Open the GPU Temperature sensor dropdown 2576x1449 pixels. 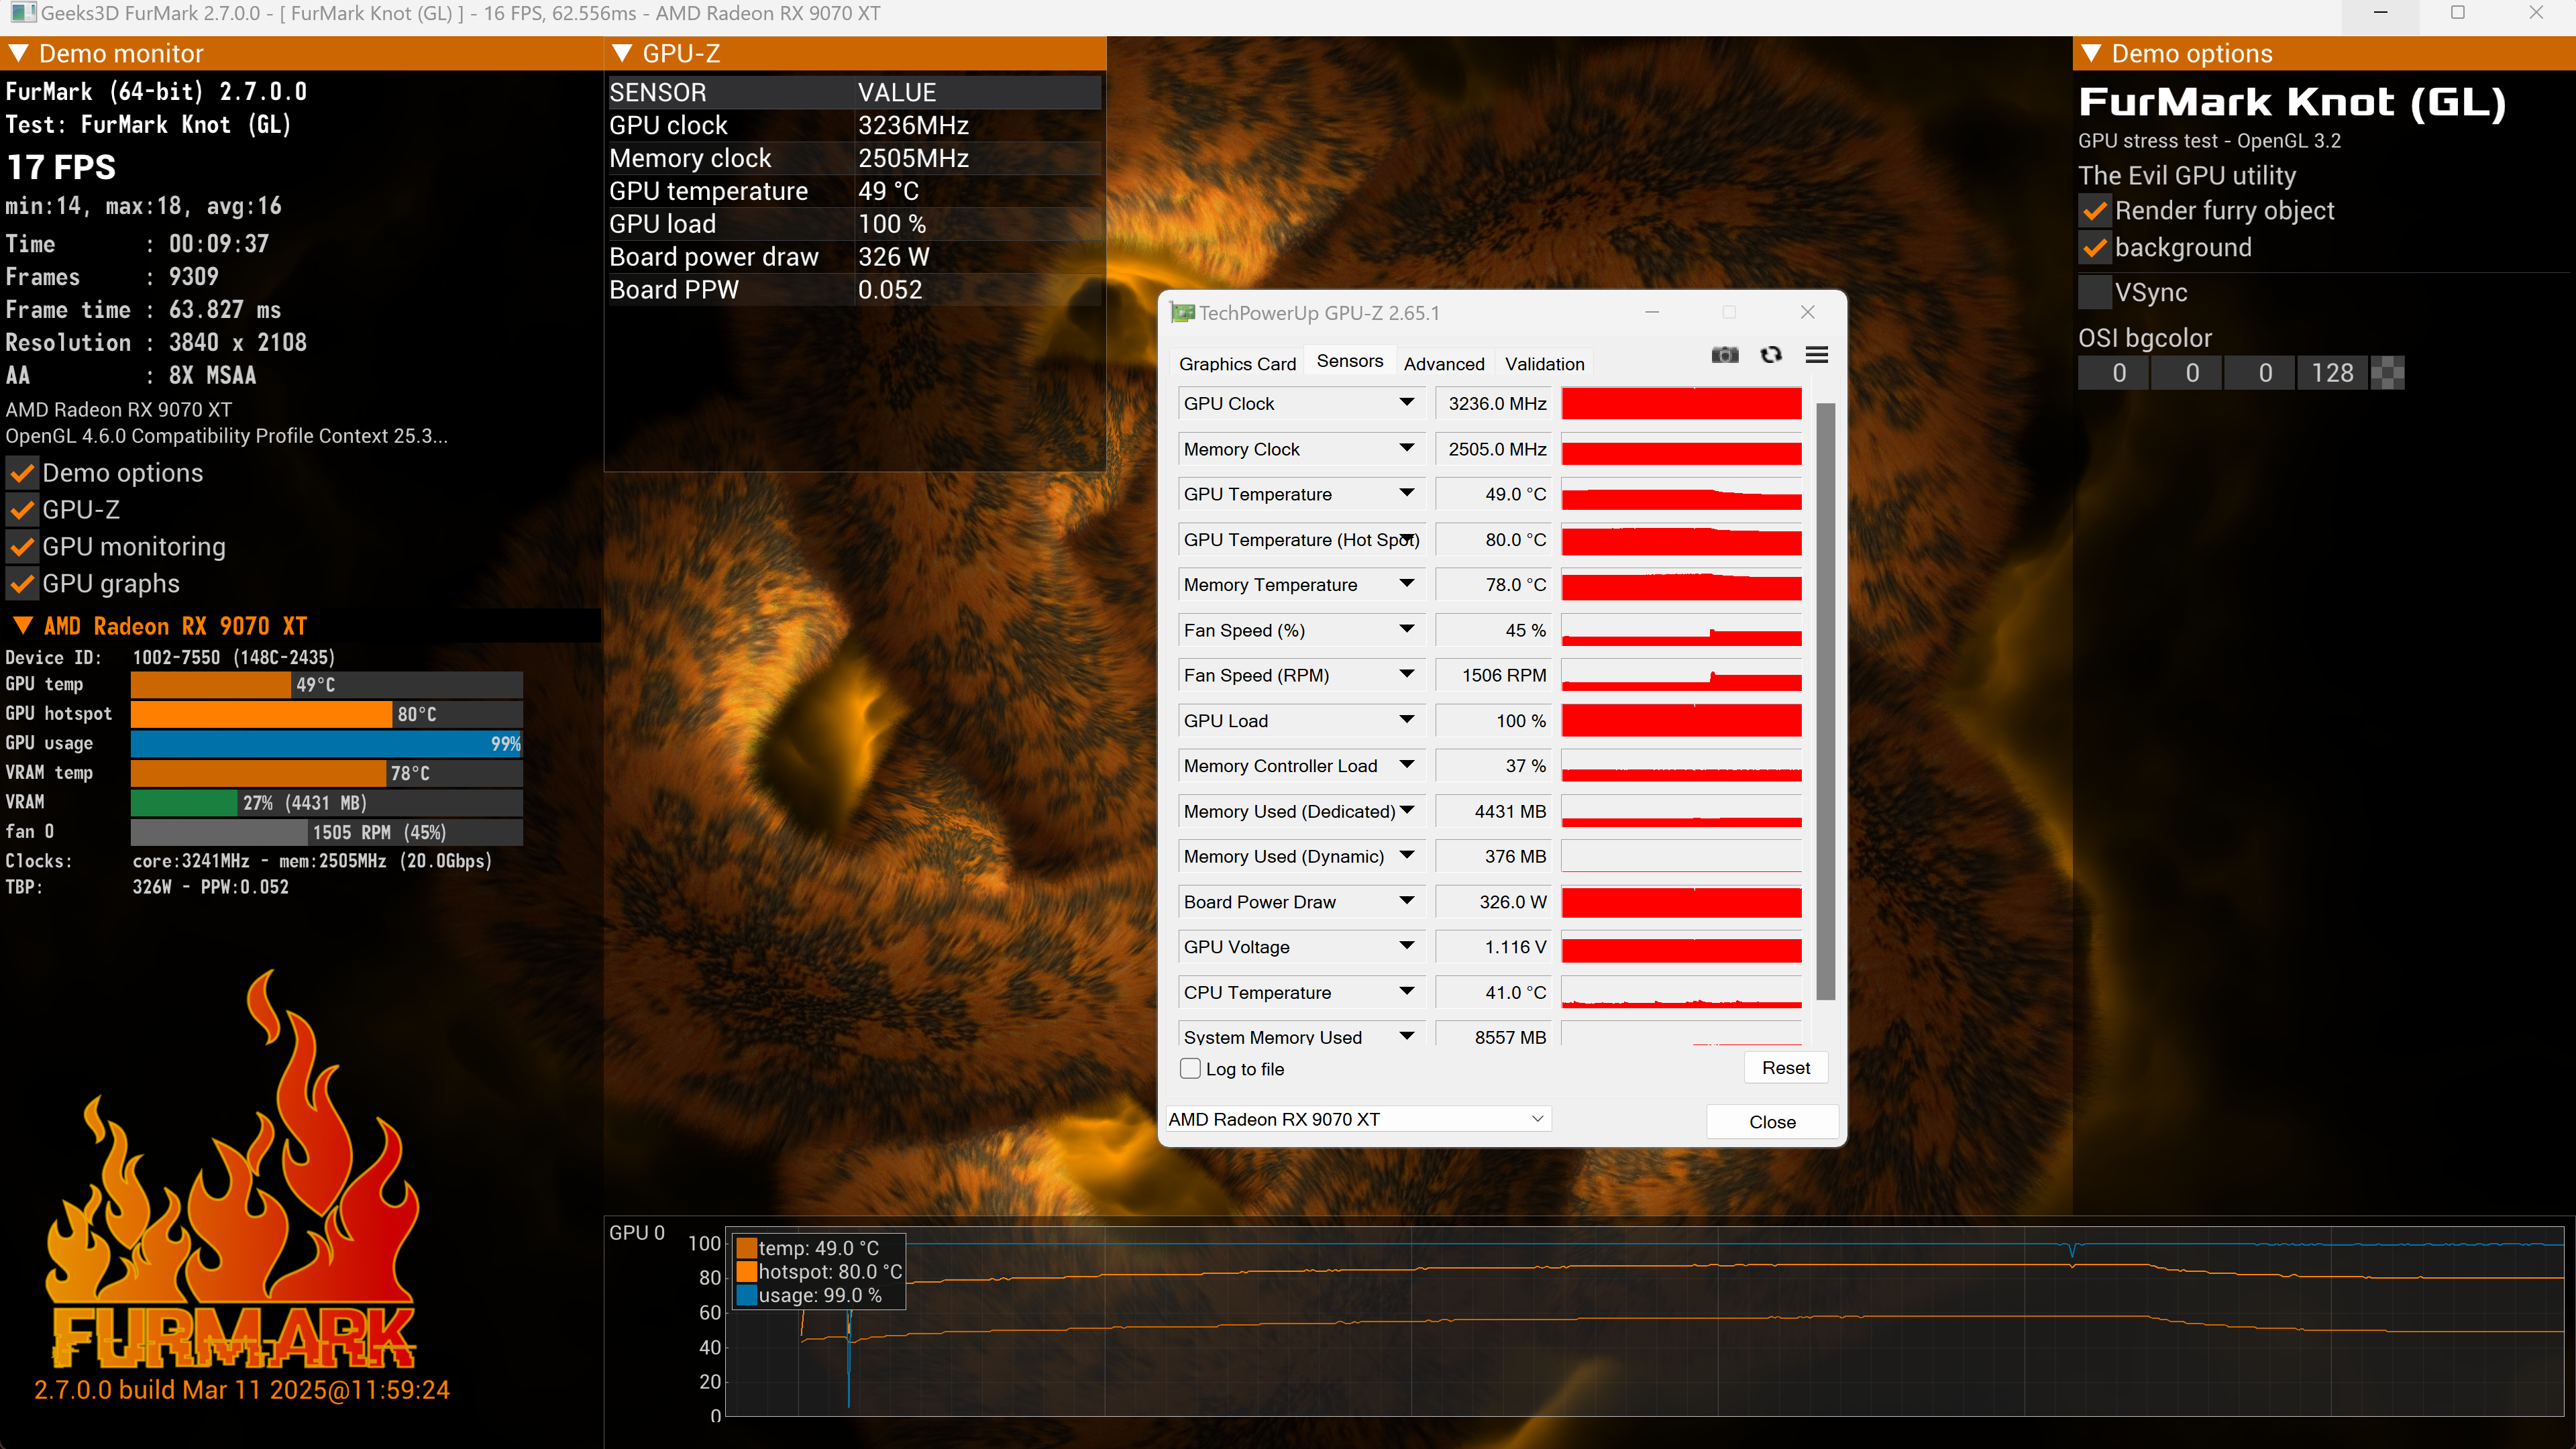pos(1406,494)
